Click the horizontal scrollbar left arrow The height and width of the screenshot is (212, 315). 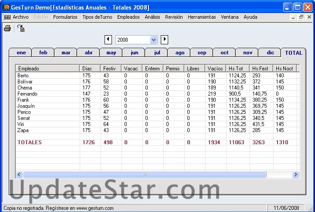[19, 174]
